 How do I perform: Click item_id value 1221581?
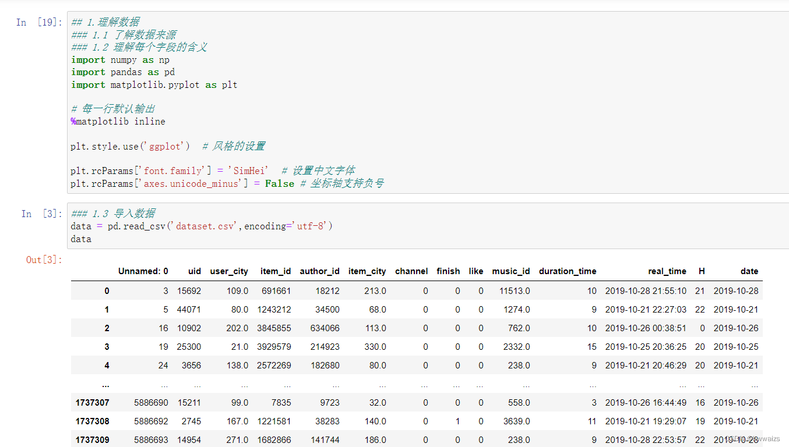274,421
